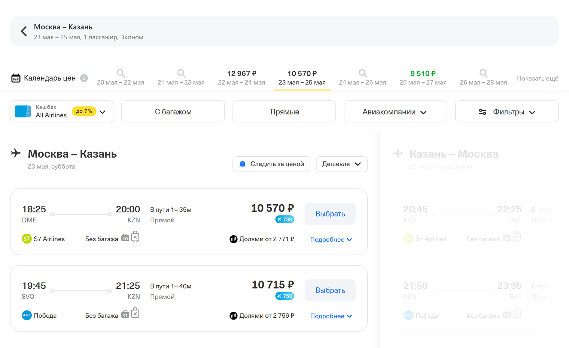
Task: Click Показать ещё in price calendar
Action: coord(537,78)
